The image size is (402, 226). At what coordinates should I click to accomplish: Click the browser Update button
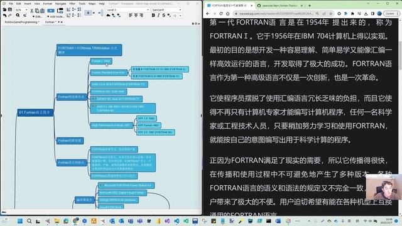tap(391, 14)
